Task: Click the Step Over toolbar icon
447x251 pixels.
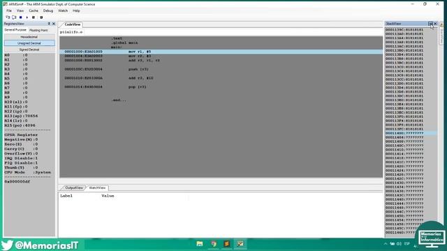Action: 14,17
